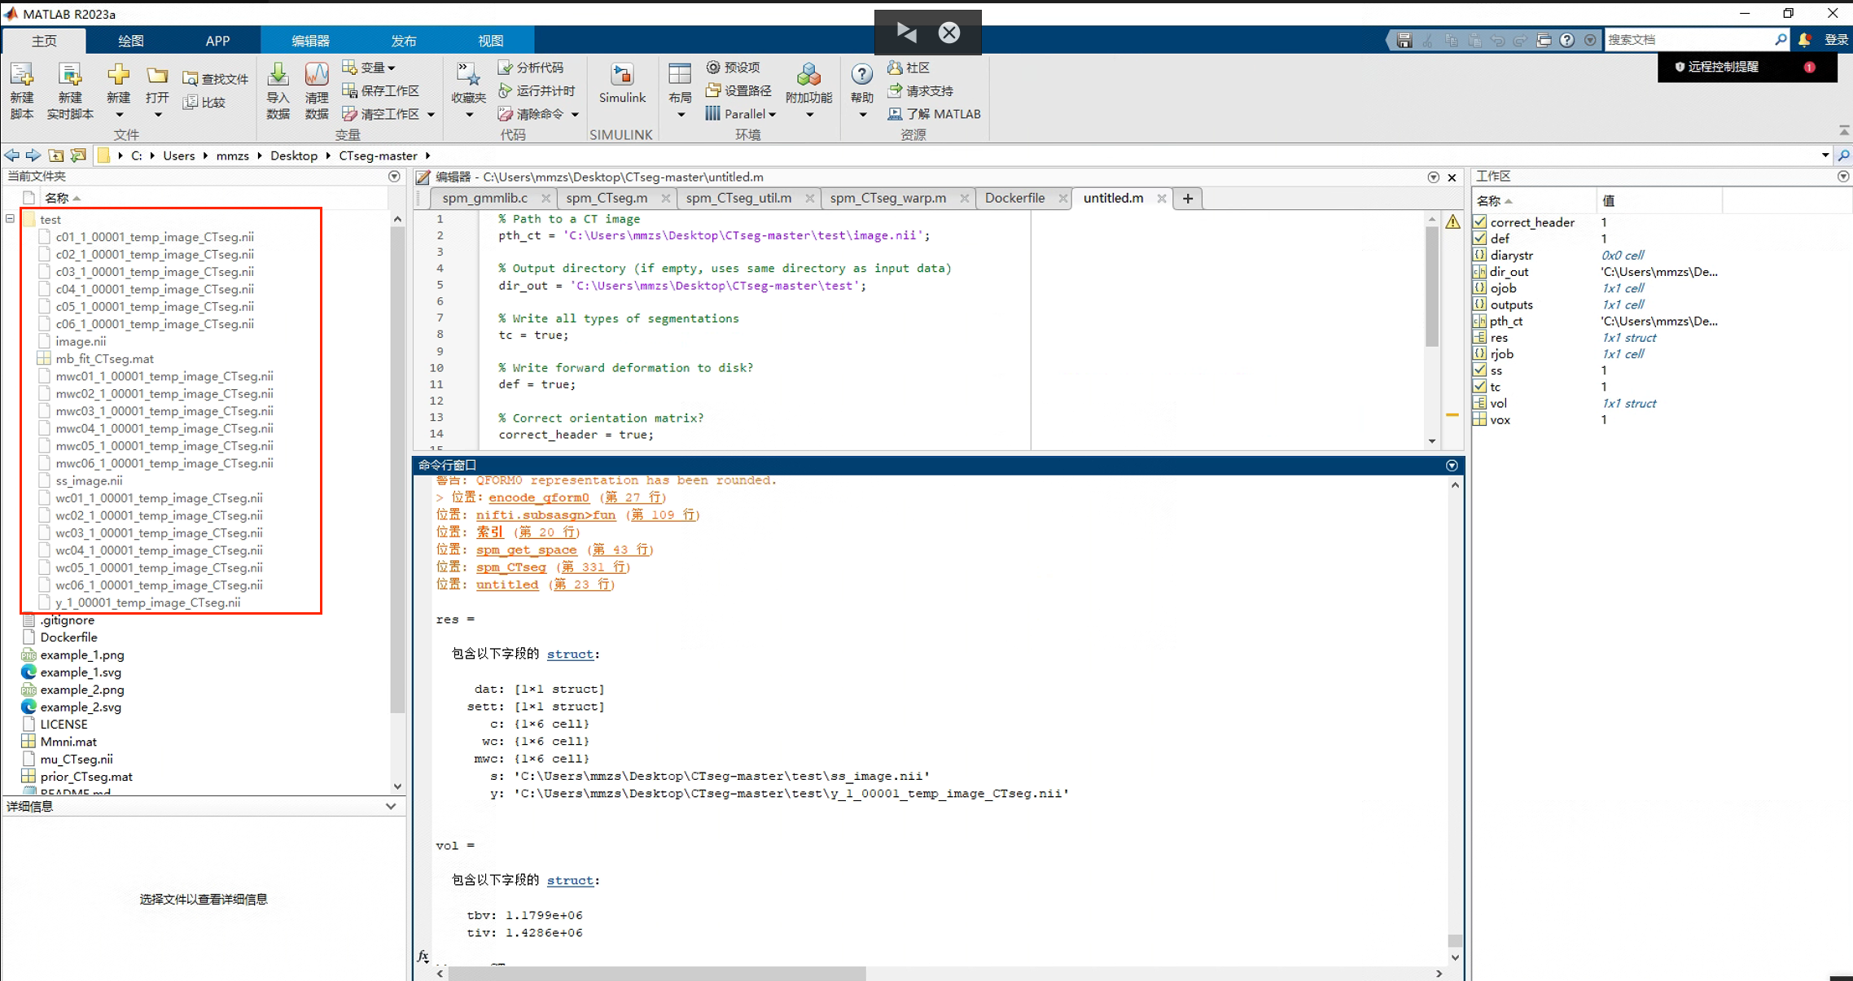Toggle the def workspace variable checkbox

tap(1480, 239)
